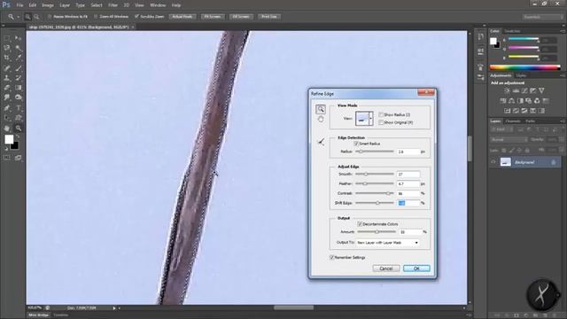Switch to the Swatches tab

[512, 31]
